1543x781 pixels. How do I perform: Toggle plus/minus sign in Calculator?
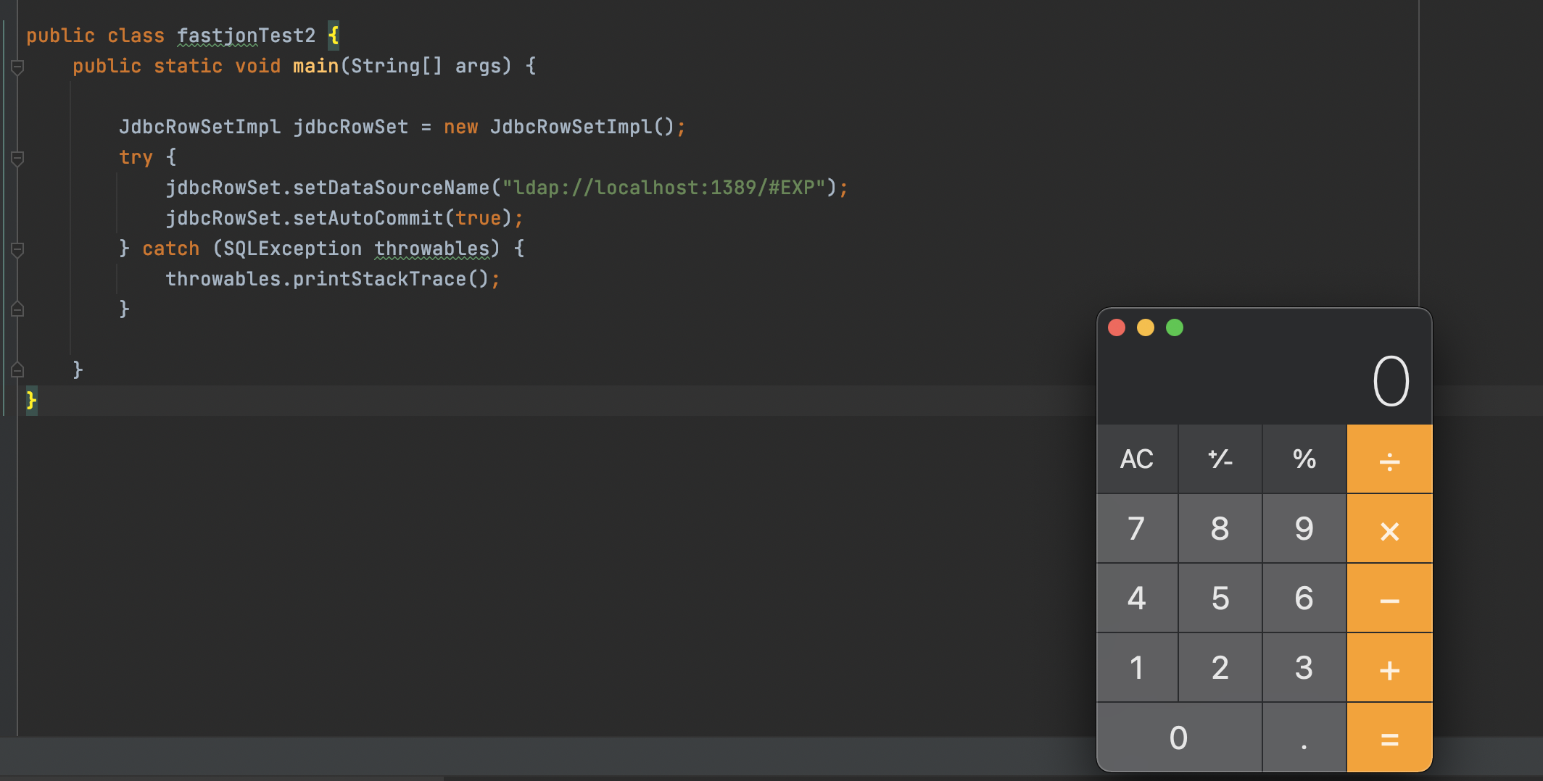1220,459
